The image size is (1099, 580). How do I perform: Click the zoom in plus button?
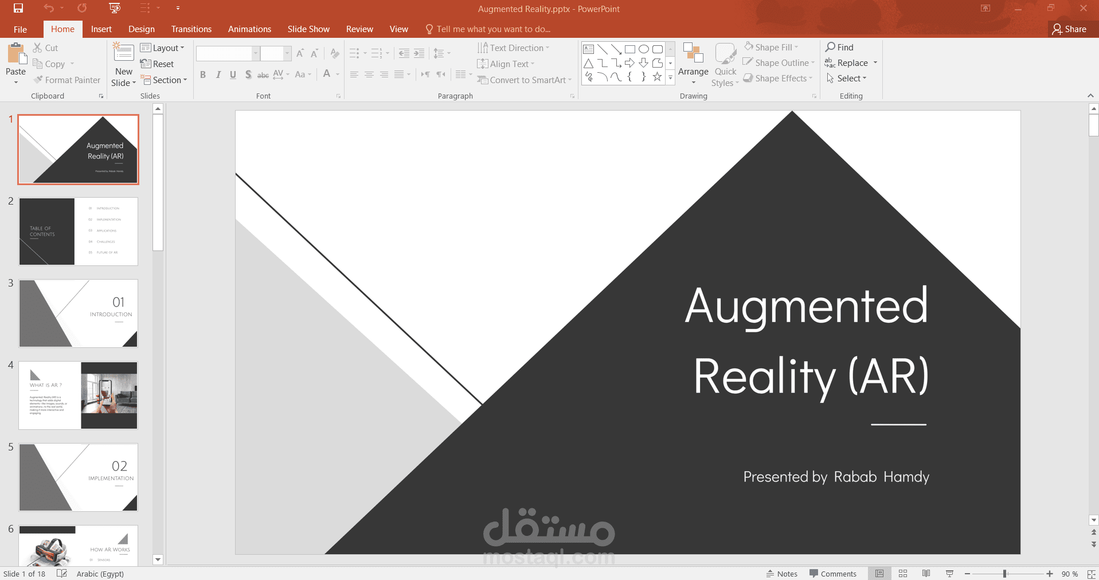(1050, 574)
